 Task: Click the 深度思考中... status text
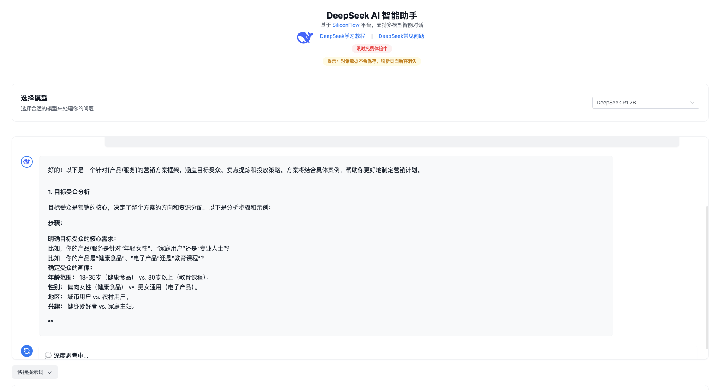pos(71,355)
